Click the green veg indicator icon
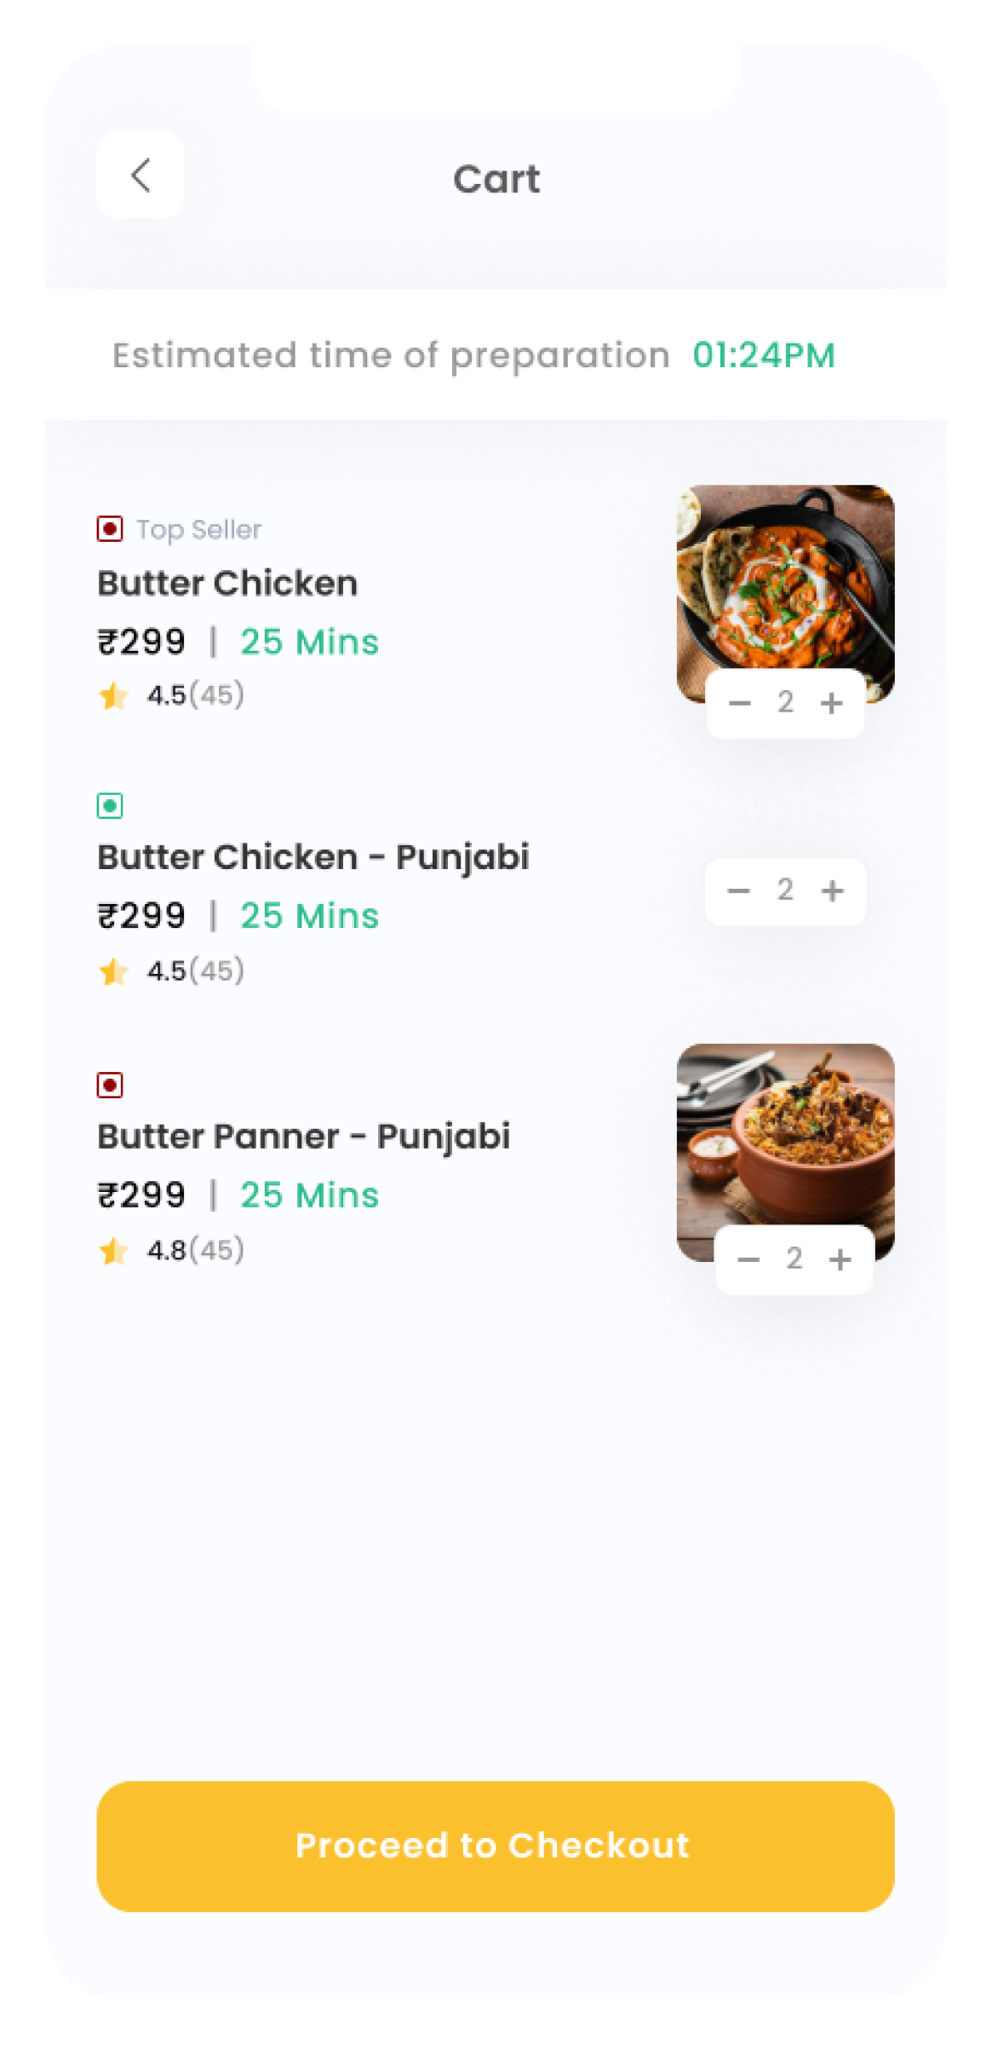 pos(110,805)
